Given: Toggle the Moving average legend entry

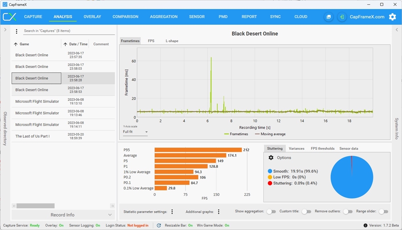Looking at the screenshot, I should click(270, 134).
